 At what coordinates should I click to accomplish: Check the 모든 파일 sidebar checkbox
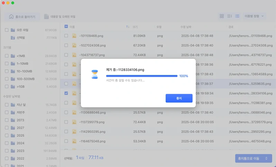tap(7, 30)
